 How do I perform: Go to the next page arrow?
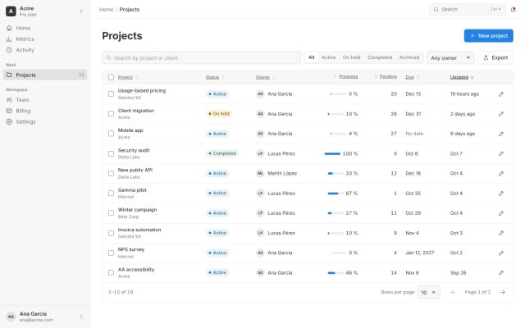(503, 292)
